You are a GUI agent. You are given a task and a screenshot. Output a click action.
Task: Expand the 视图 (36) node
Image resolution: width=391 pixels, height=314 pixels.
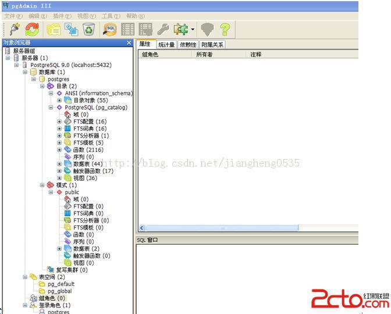pyautogui.click(x=59, y=178)
